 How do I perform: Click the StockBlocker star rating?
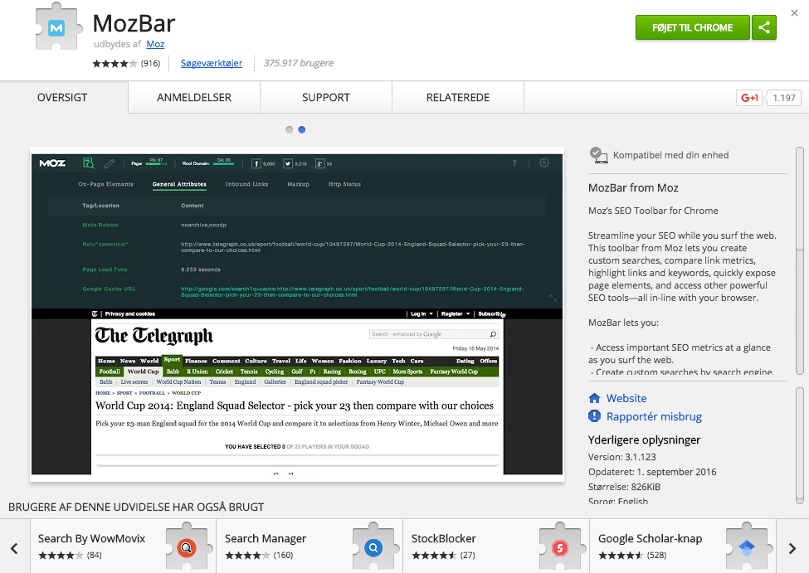tap(434, 556)
